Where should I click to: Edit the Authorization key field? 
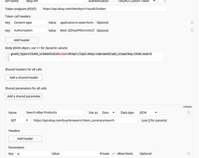click(x=29, y=30)
